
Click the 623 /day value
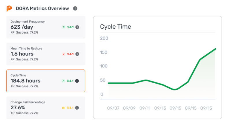(22, 27)
